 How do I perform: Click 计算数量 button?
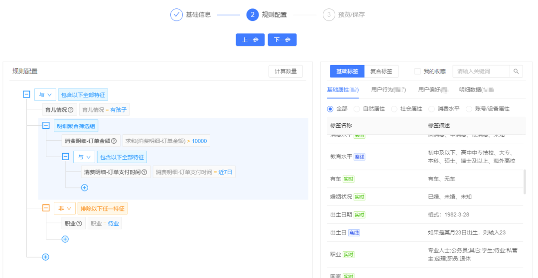click(x=285, y=72)
